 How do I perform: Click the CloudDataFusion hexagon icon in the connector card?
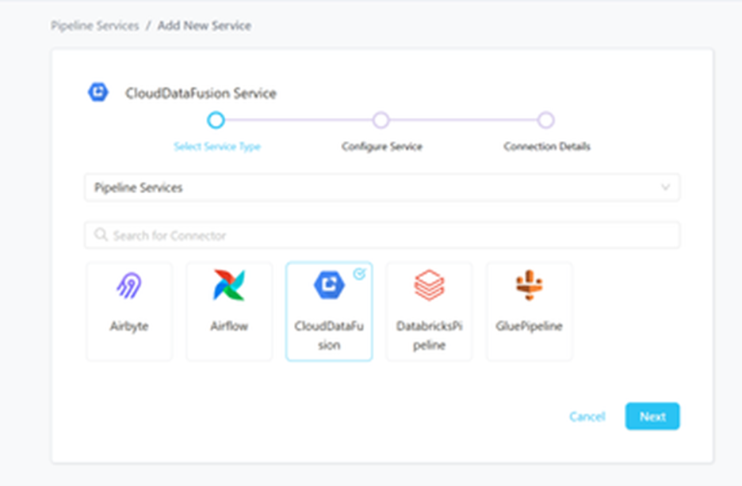click(328, 286)
